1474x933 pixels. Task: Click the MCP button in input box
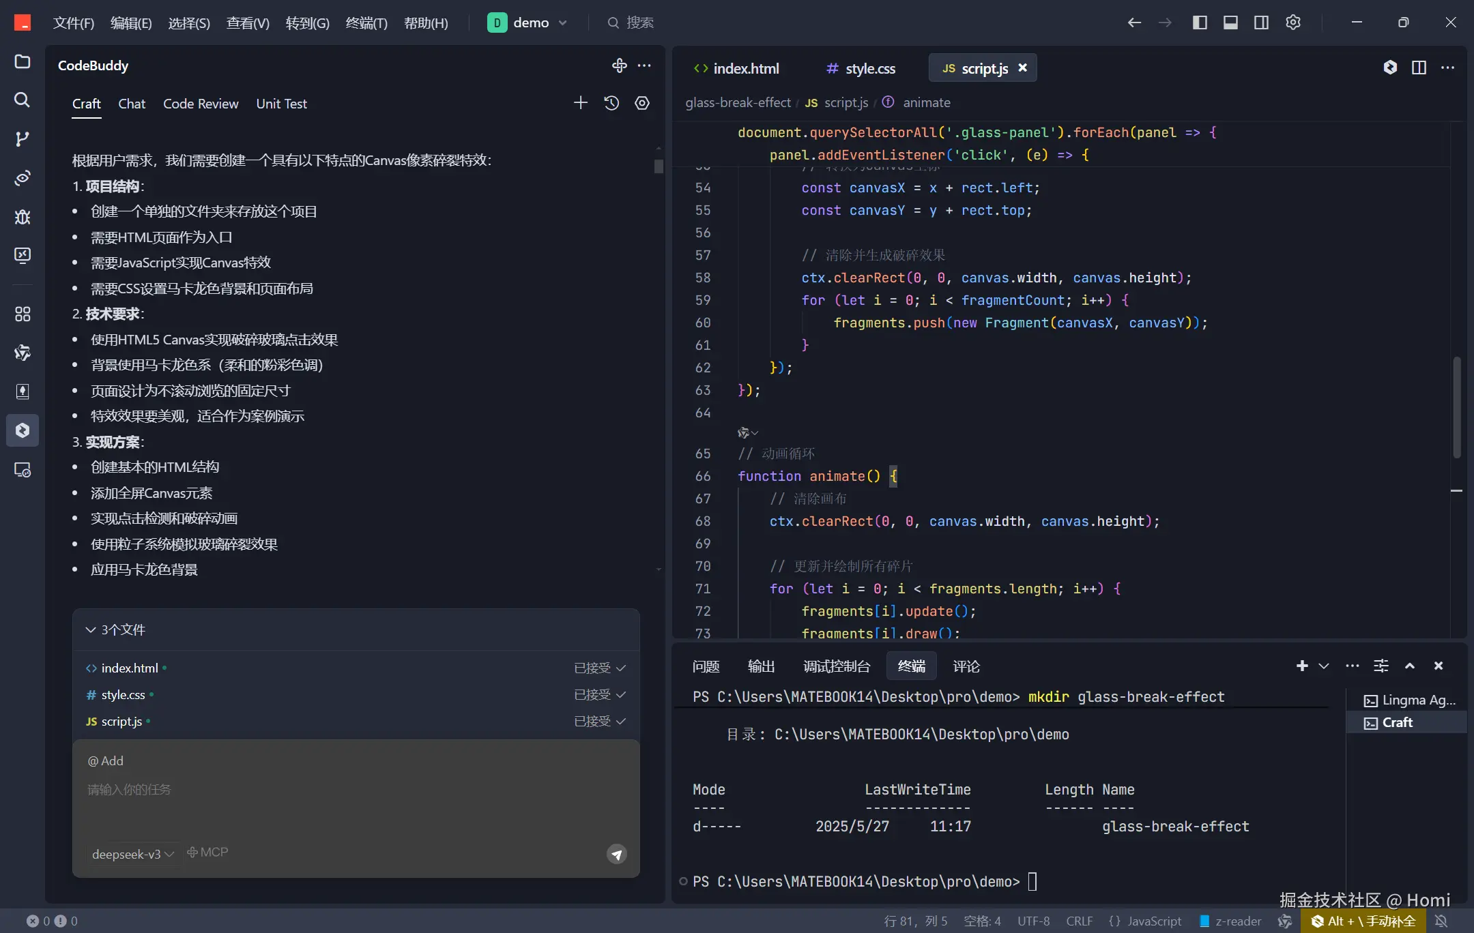pyautogui.click(x=208, y=853)
